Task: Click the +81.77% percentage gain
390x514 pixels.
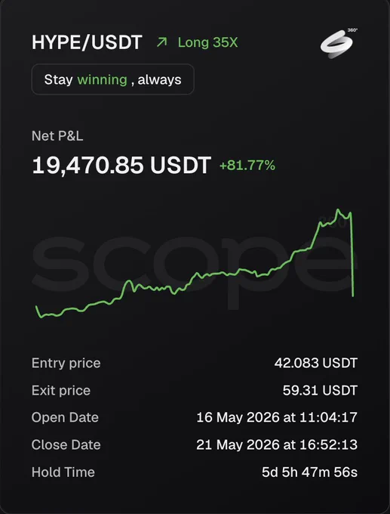Action: [x=247, y=166]
